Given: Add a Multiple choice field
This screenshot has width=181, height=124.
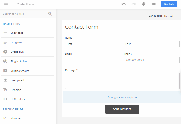Looking at the screenshot, I should 28,71.
